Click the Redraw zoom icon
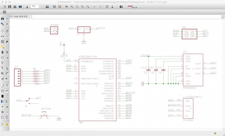Image resolution: width=225 pixels, height=136 pixels. click(82, 7)
